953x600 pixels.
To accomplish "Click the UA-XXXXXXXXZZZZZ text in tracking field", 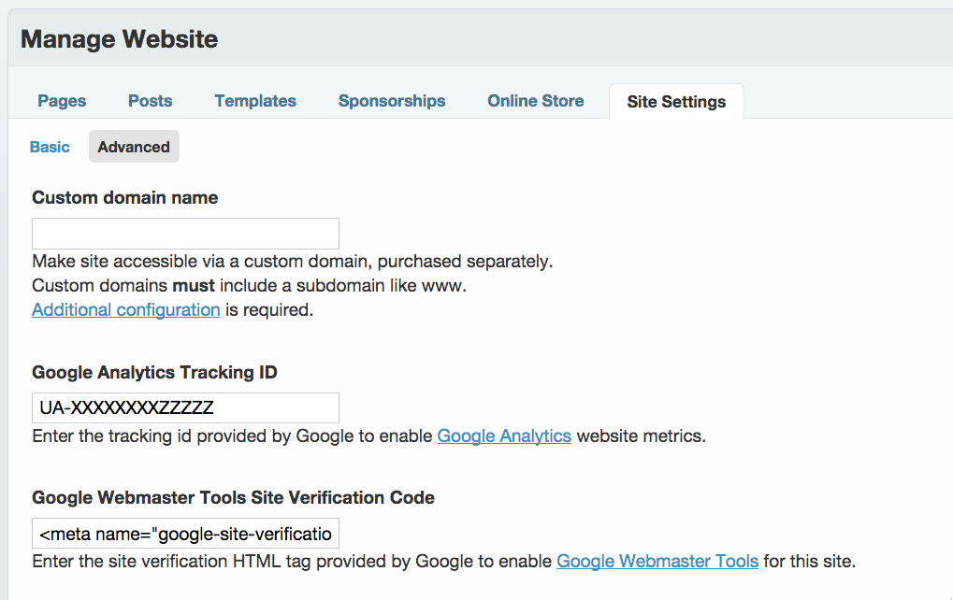I will 126,407.
